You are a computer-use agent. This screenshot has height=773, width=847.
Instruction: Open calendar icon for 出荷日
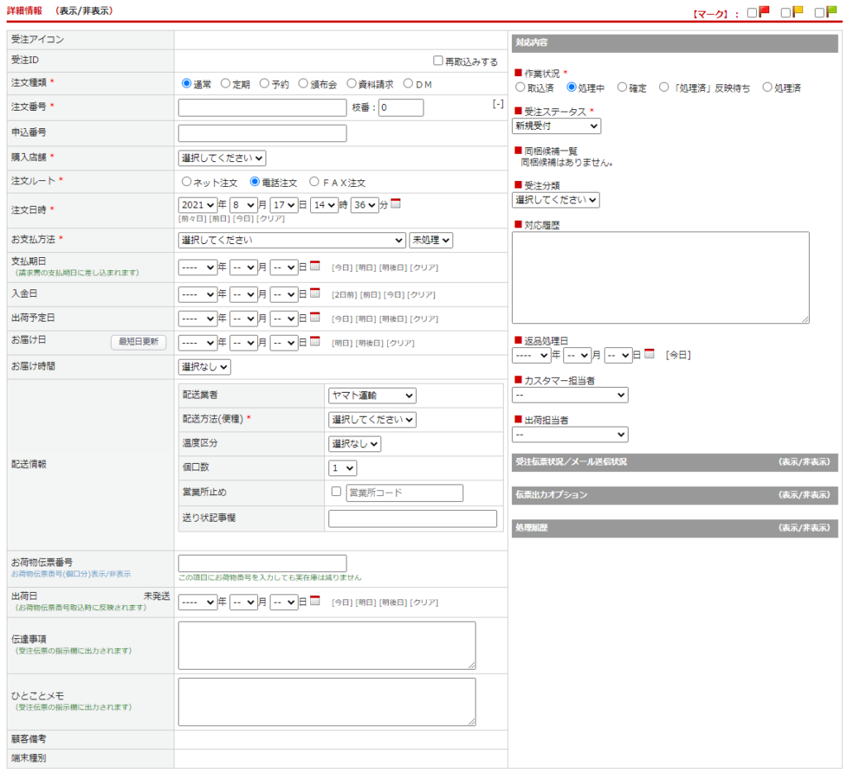tap(314, 602)
